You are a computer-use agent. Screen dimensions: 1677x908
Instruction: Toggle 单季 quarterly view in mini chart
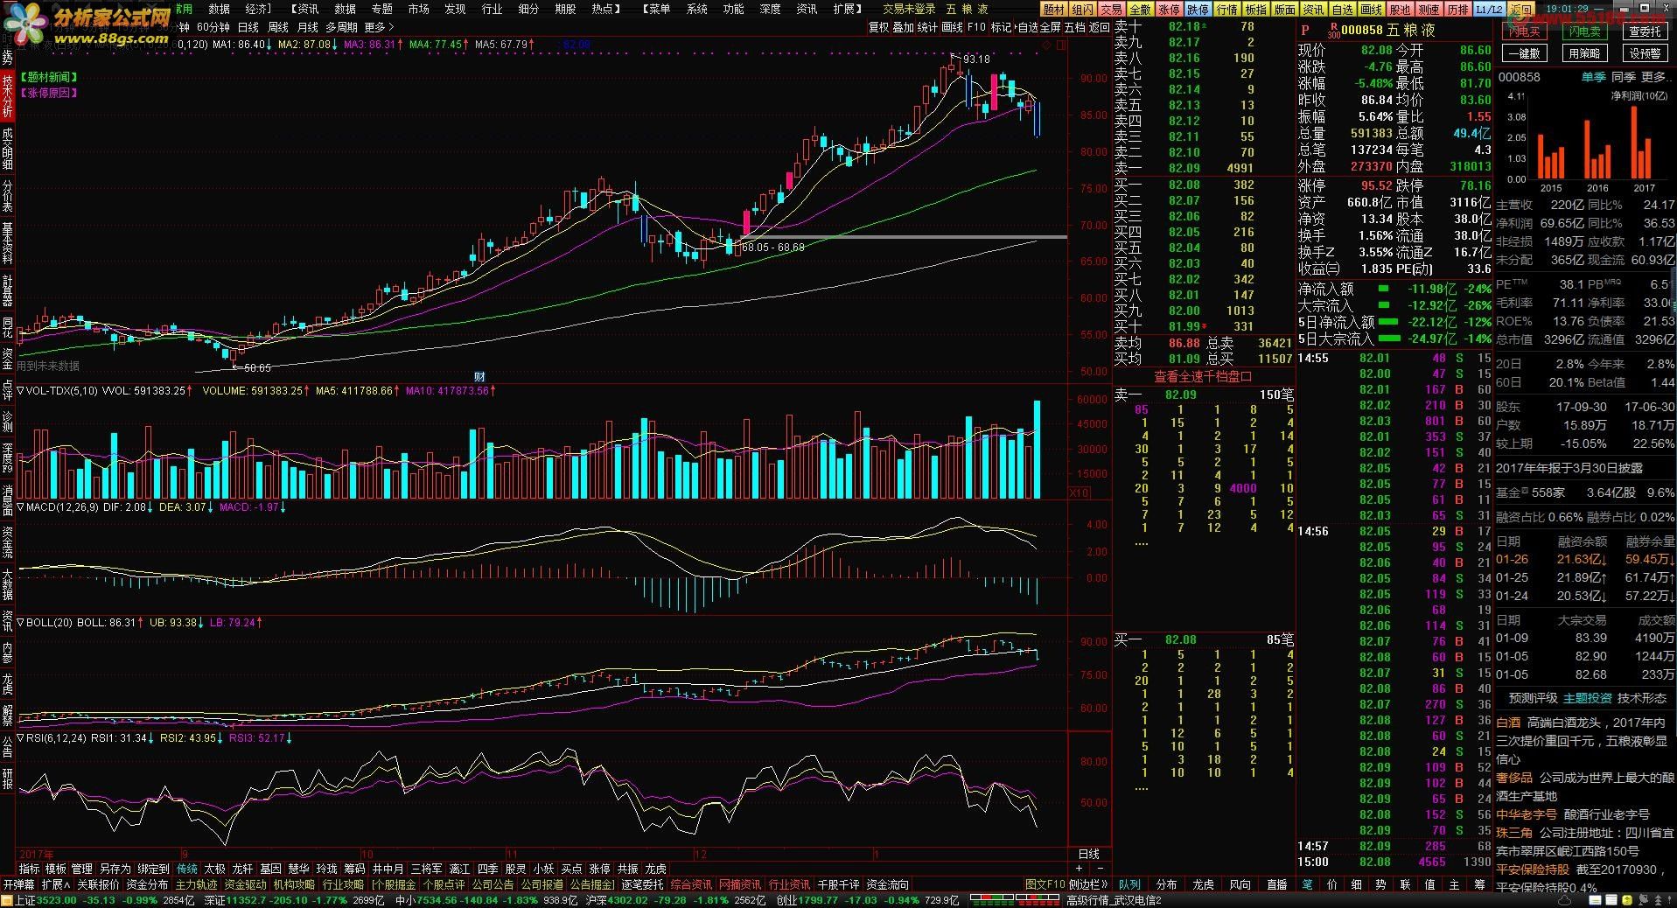tap(1594, 77)
